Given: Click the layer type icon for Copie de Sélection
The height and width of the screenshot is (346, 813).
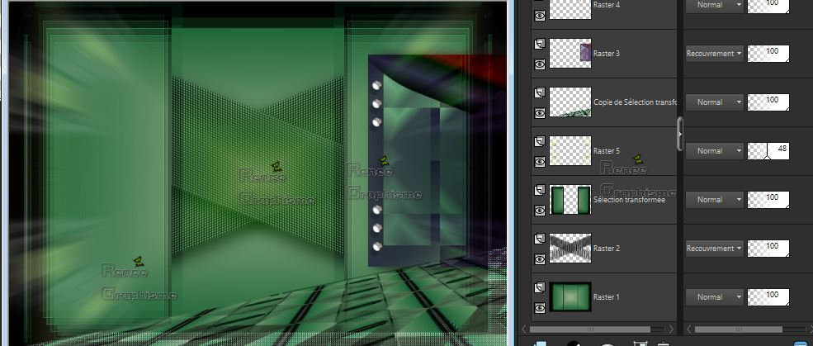Looking at the screenshot, I should 540,93.
